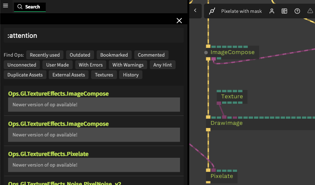
Task: Collapse panel with the back chevron
Action: (x=195, y=11)
